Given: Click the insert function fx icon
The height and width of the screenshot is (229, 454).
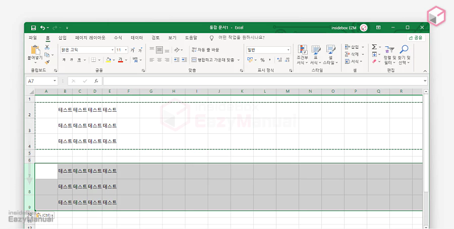Looking at the screenshot, I should tap(96, 81).
